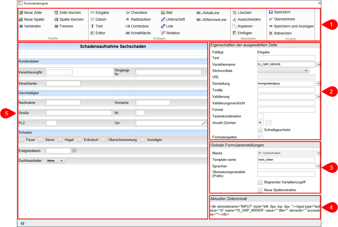Click the Nachname input field
Viewport: 338px width, 227px height.
pos(63,103)
